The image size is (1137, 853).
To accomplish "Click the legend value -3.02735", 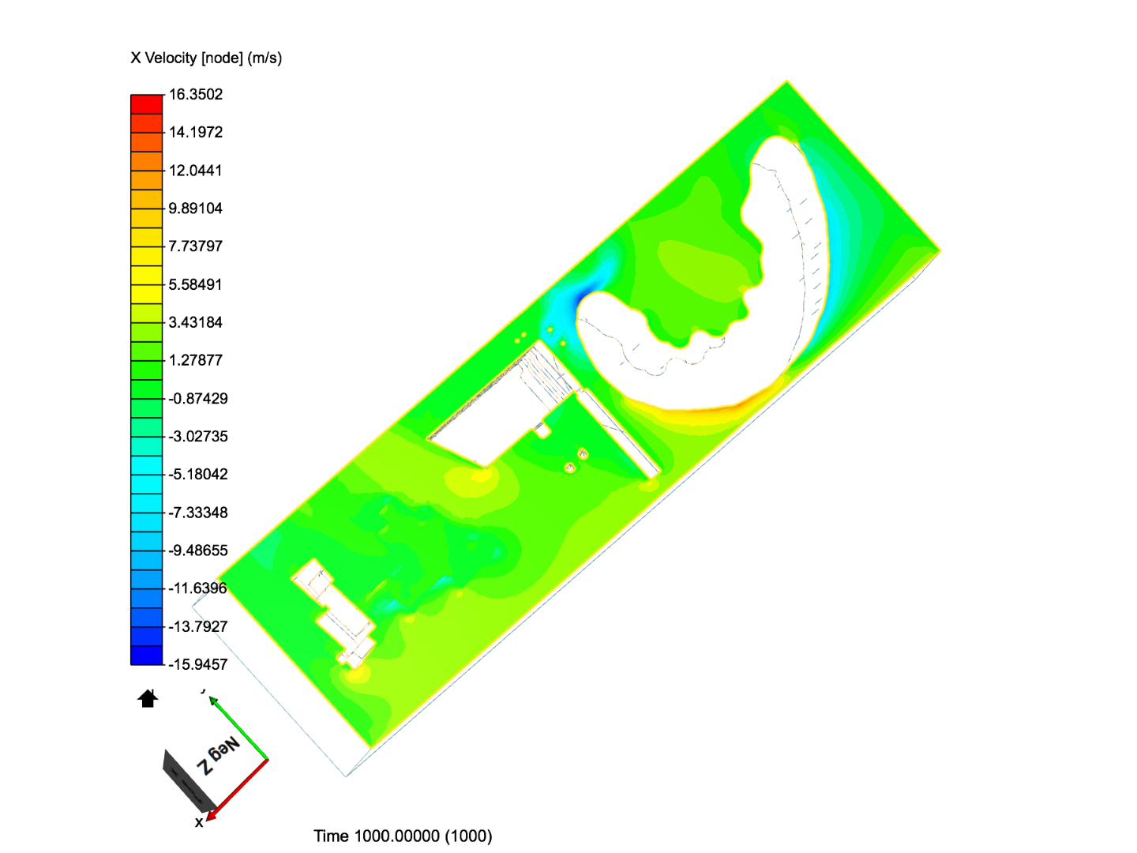I will 198,436.
